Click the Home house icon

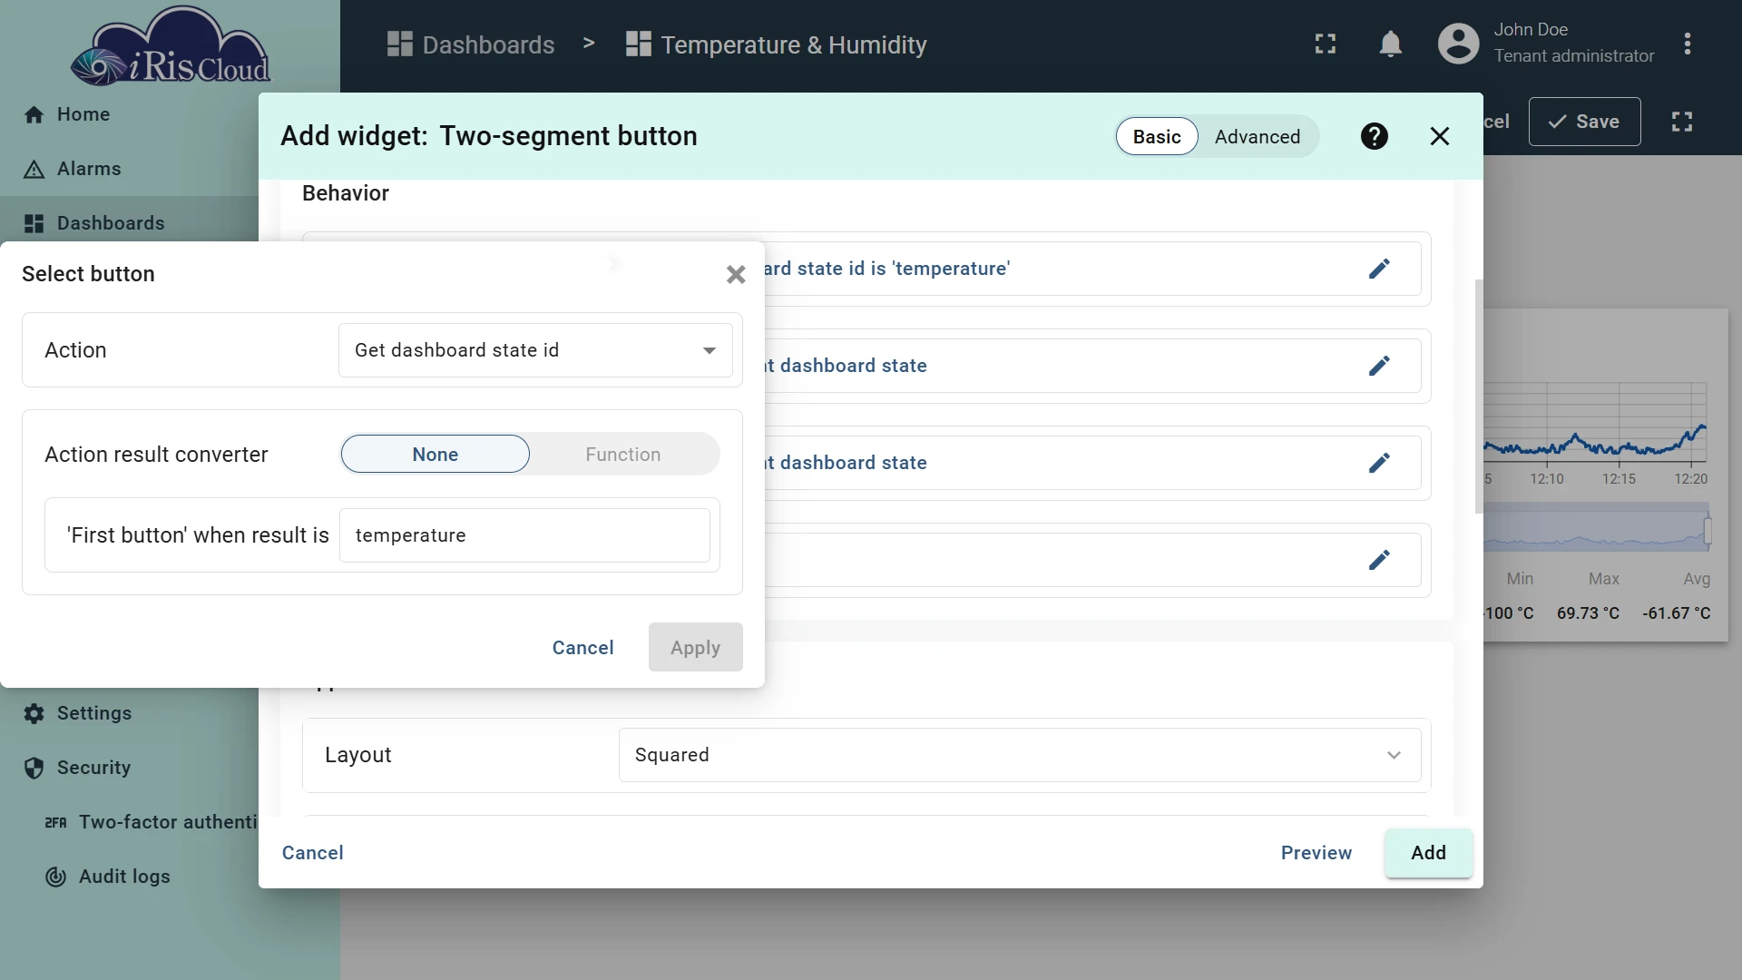[x=34, y=114]
